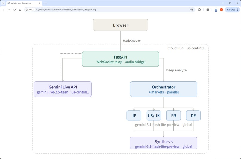Click the US/UK market box
This screenshot has height=159, width=241.
click(154, 116)
